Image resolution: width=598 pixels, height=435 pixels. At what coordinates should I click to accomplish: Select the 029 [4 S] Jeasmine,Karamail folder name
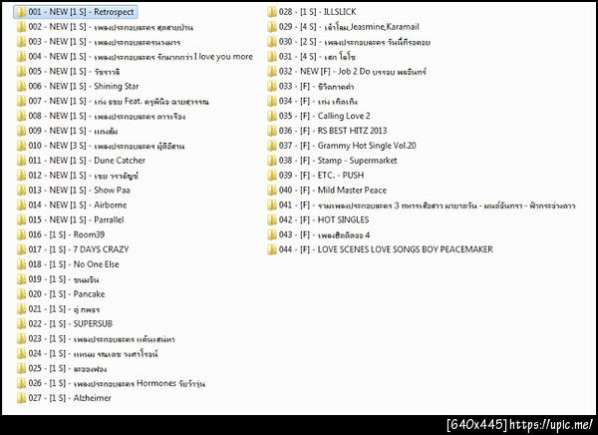(349, 27)
